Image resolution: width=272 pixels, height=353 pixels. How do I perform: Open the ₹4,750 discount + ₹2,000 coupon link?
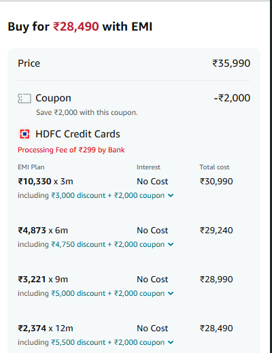108,244
